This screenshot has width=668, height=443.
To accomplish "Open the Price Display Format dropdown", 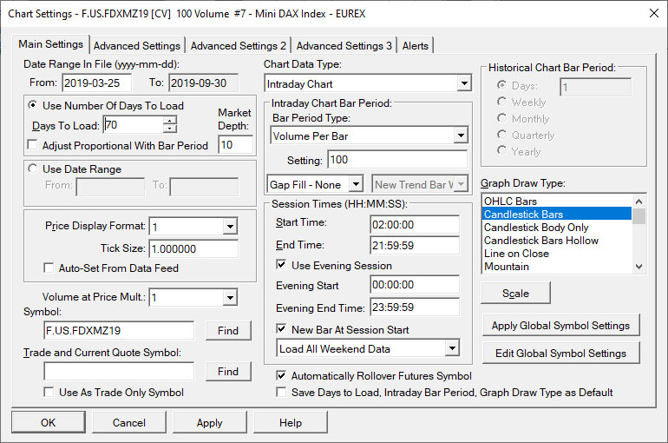I will pyautogui.click(x=230, y=227).
